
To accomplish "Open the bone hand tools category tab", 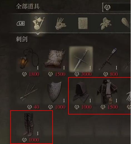I will 61,24.
